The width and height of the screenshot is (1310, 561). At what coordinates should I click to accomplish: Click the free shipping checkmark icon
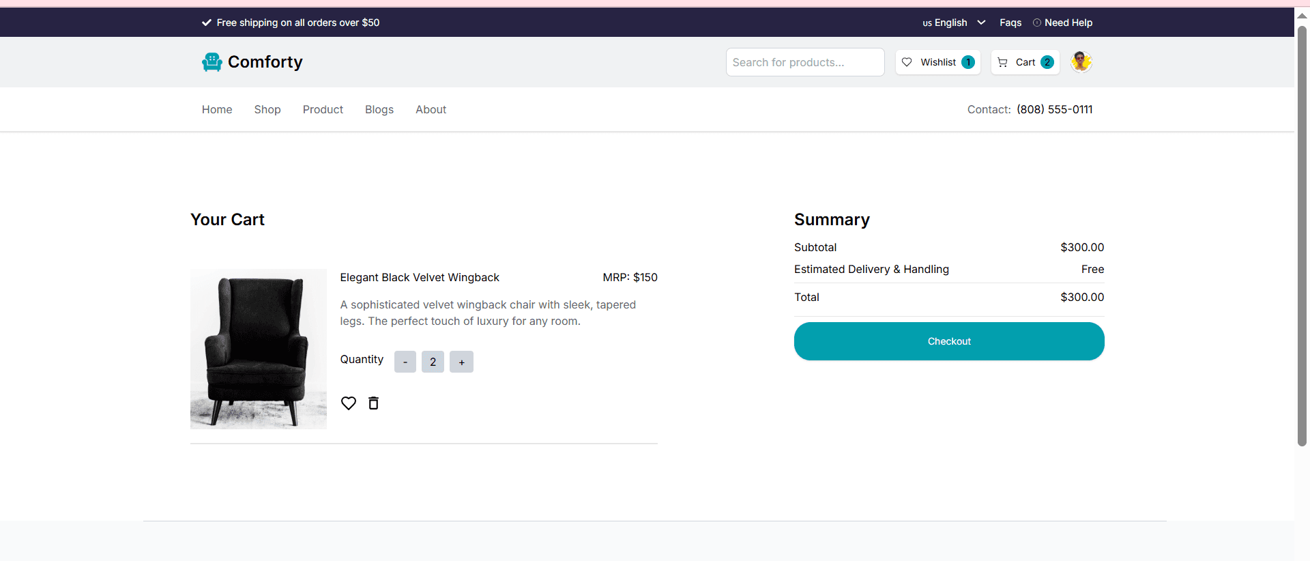(207, 23)
